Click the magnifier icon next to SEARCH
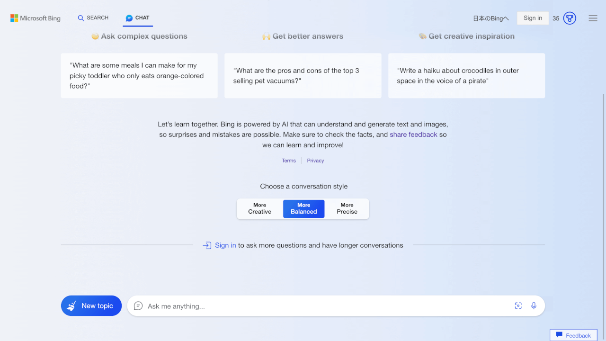The height and width of the screenshot is (341, 606). (x=81, y=18)
